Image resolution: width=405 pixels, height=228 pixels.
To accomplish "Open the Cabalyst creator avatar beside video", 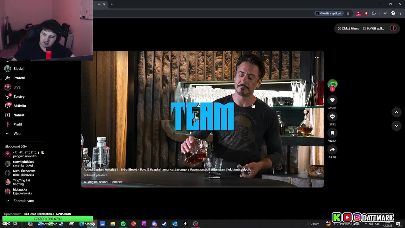I will click(x=332, y=84).
